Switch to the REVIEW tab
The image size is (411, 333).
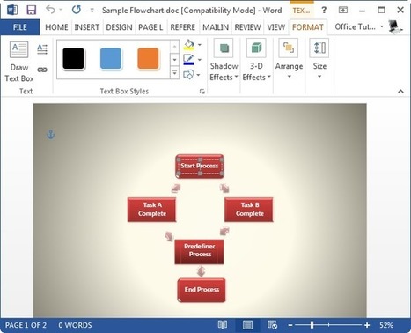click(x=247, y=27)
